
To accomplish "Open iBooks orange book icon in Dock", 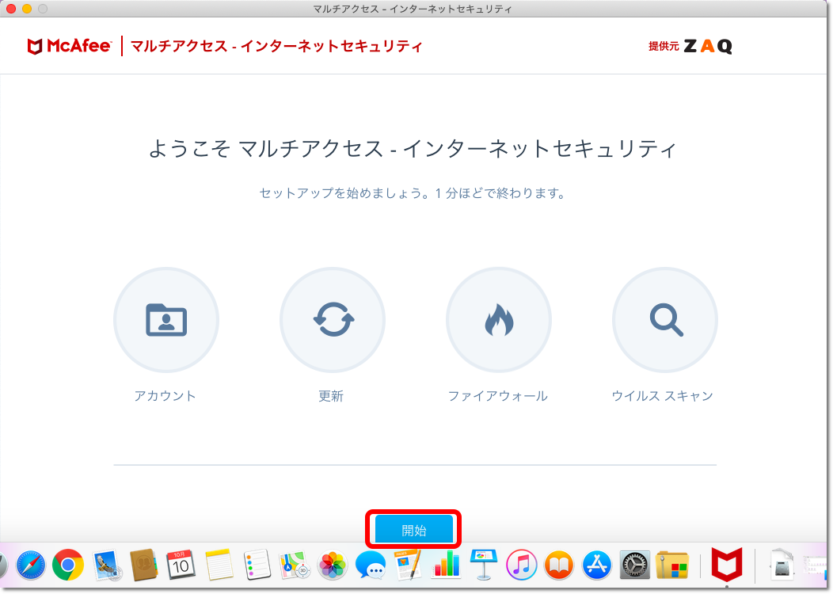I will click(x=559, y=565).
